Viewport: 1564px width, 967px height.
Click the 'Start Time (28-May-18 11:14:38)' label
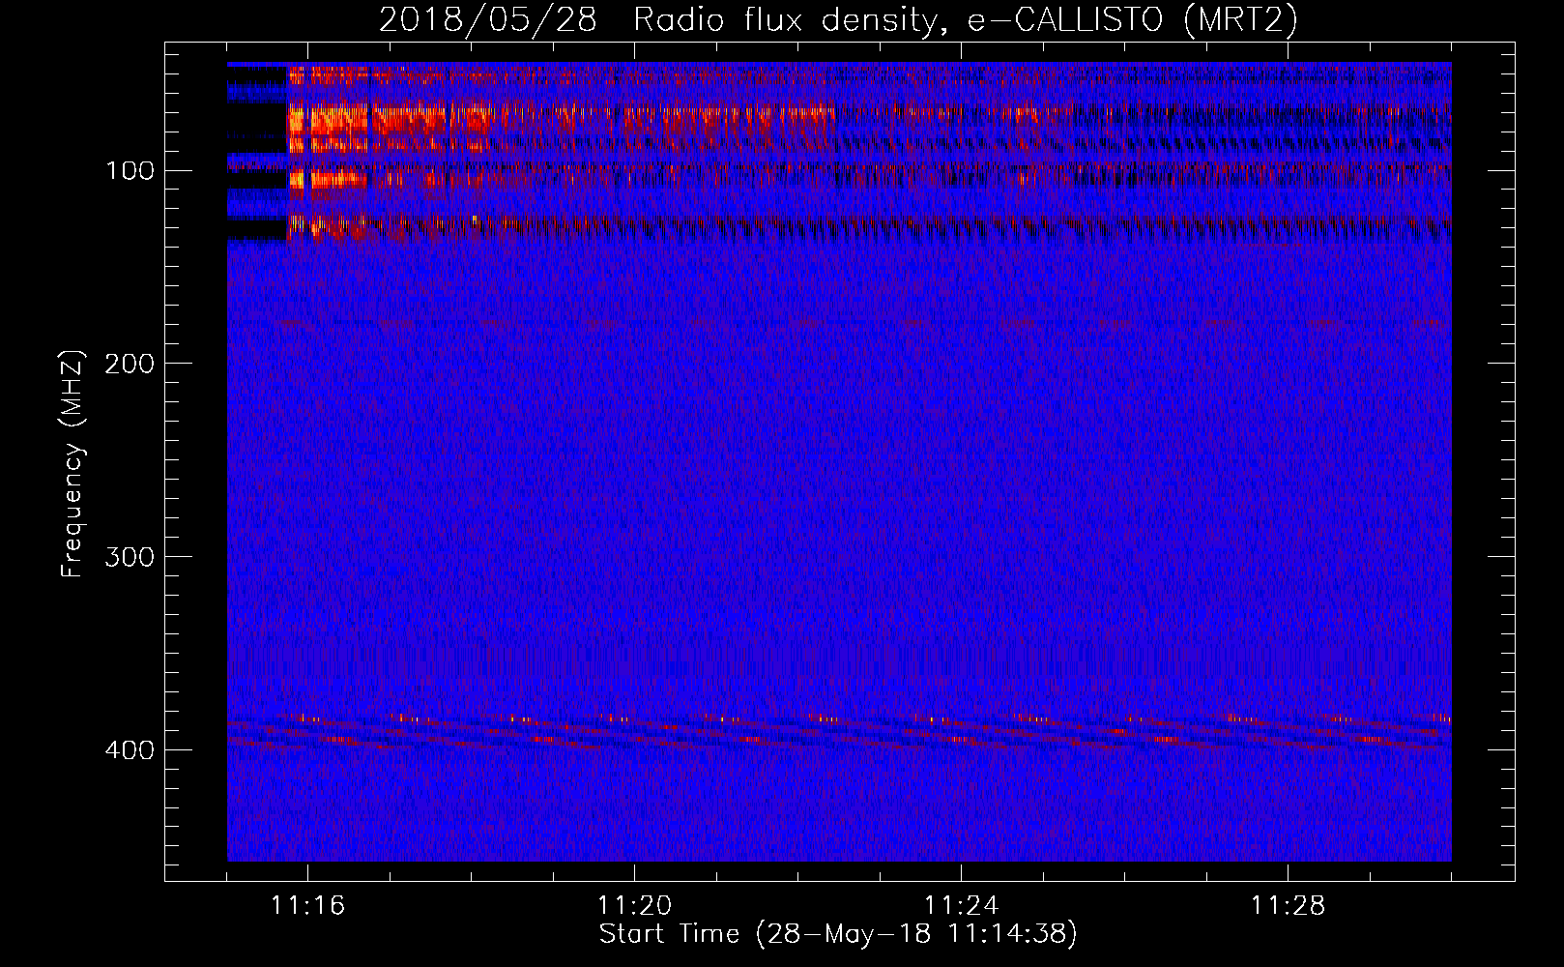click(x=838, y=935)
